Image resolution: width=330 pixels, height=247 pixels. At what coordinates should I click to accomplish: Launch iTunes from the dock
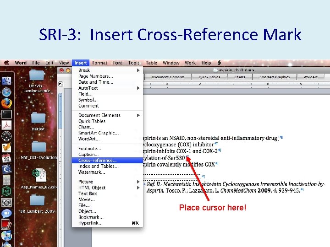[x=6, y=236]
